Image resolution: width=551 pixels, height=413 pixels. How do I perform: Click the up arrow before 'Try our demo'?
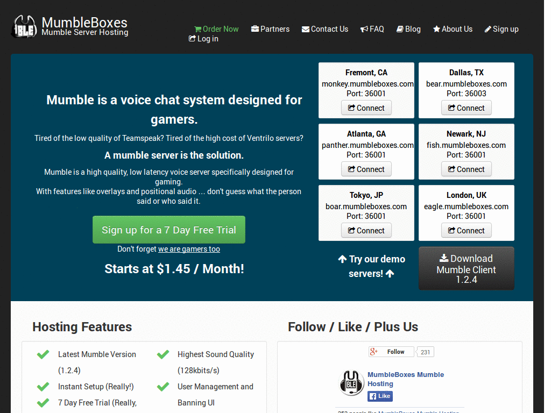(342, 259)
